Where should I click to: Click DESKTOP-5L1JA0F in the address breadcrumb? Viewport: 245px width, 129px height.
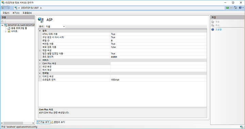30,8
